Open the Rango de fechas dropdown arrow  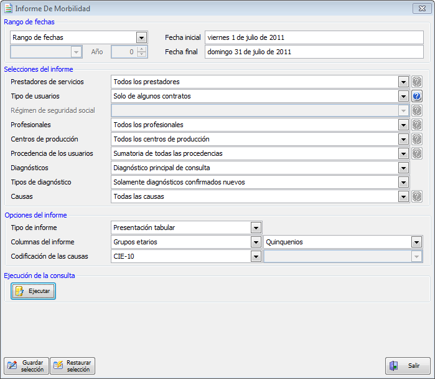pos(141,37)
